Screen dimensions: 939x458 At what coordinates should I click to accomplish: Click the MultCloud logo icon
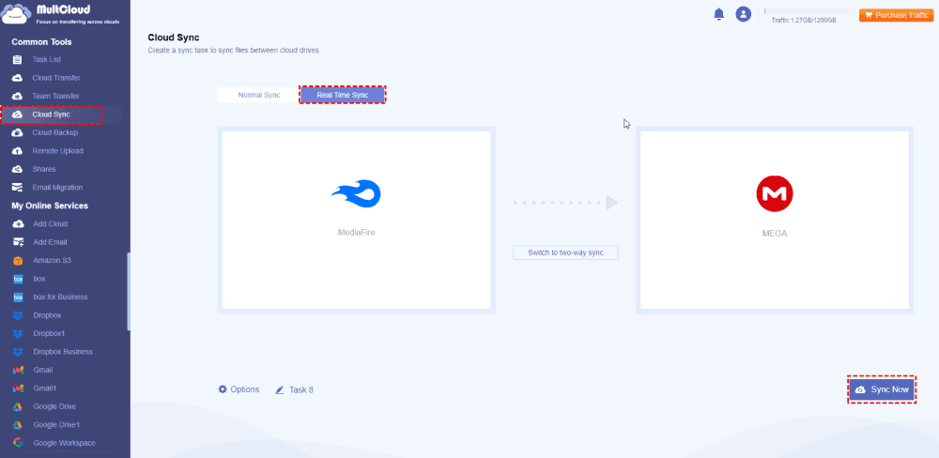[16, 14]
